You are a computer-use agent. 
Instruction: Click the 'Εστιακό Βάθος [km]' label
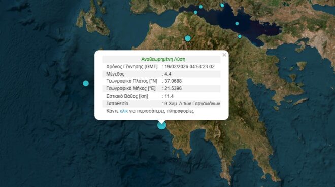[127, 96]
